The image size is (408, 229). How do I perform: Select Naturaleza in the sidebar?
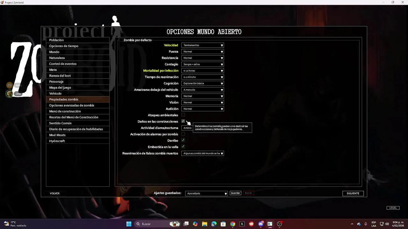pyautogui.click(x=78, y=58)
